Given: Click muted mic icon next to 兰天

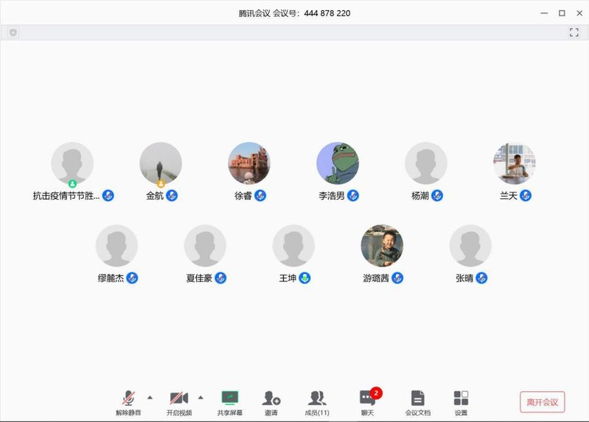Looking at the screenshot, I should coord(526,196).
